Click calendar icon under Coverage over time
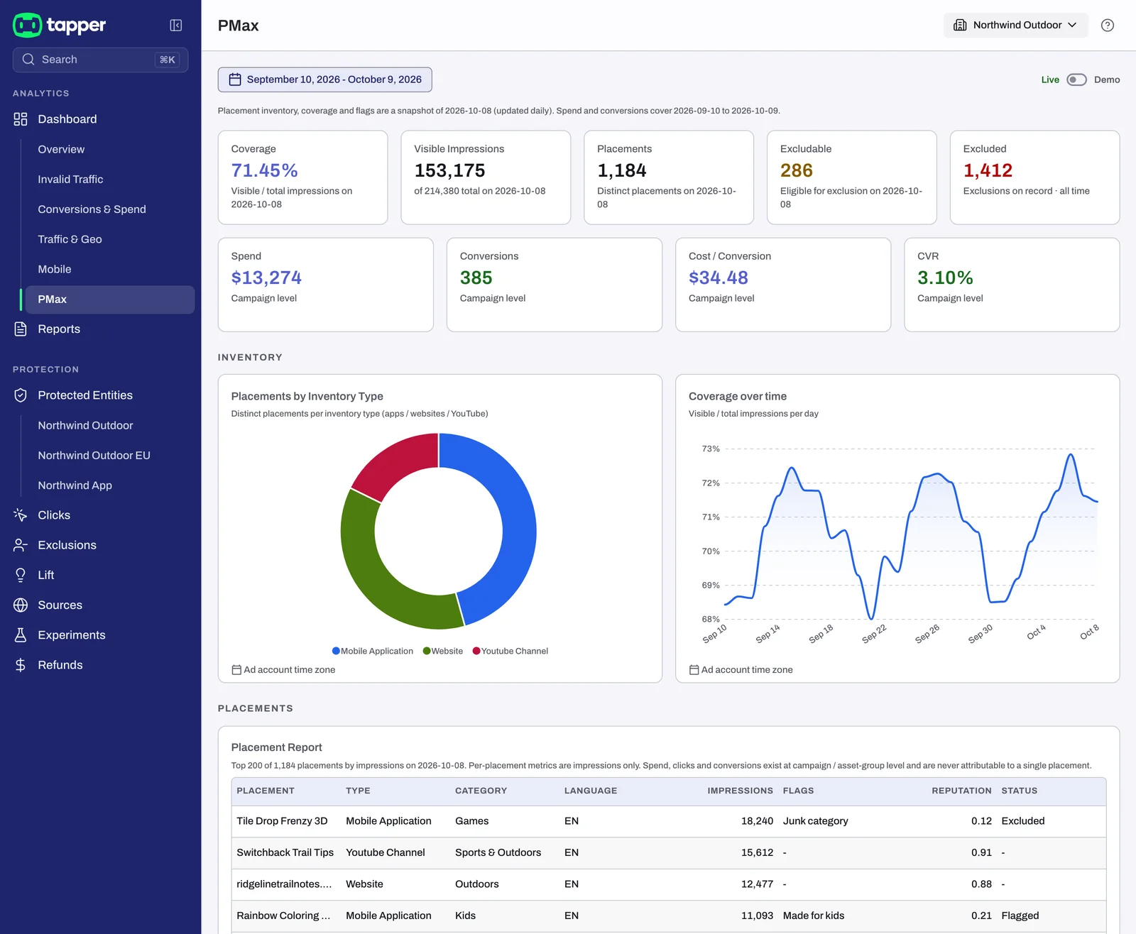Image resolution: width=1136 pixels, height=934 pixels. [x=694, y=670]
